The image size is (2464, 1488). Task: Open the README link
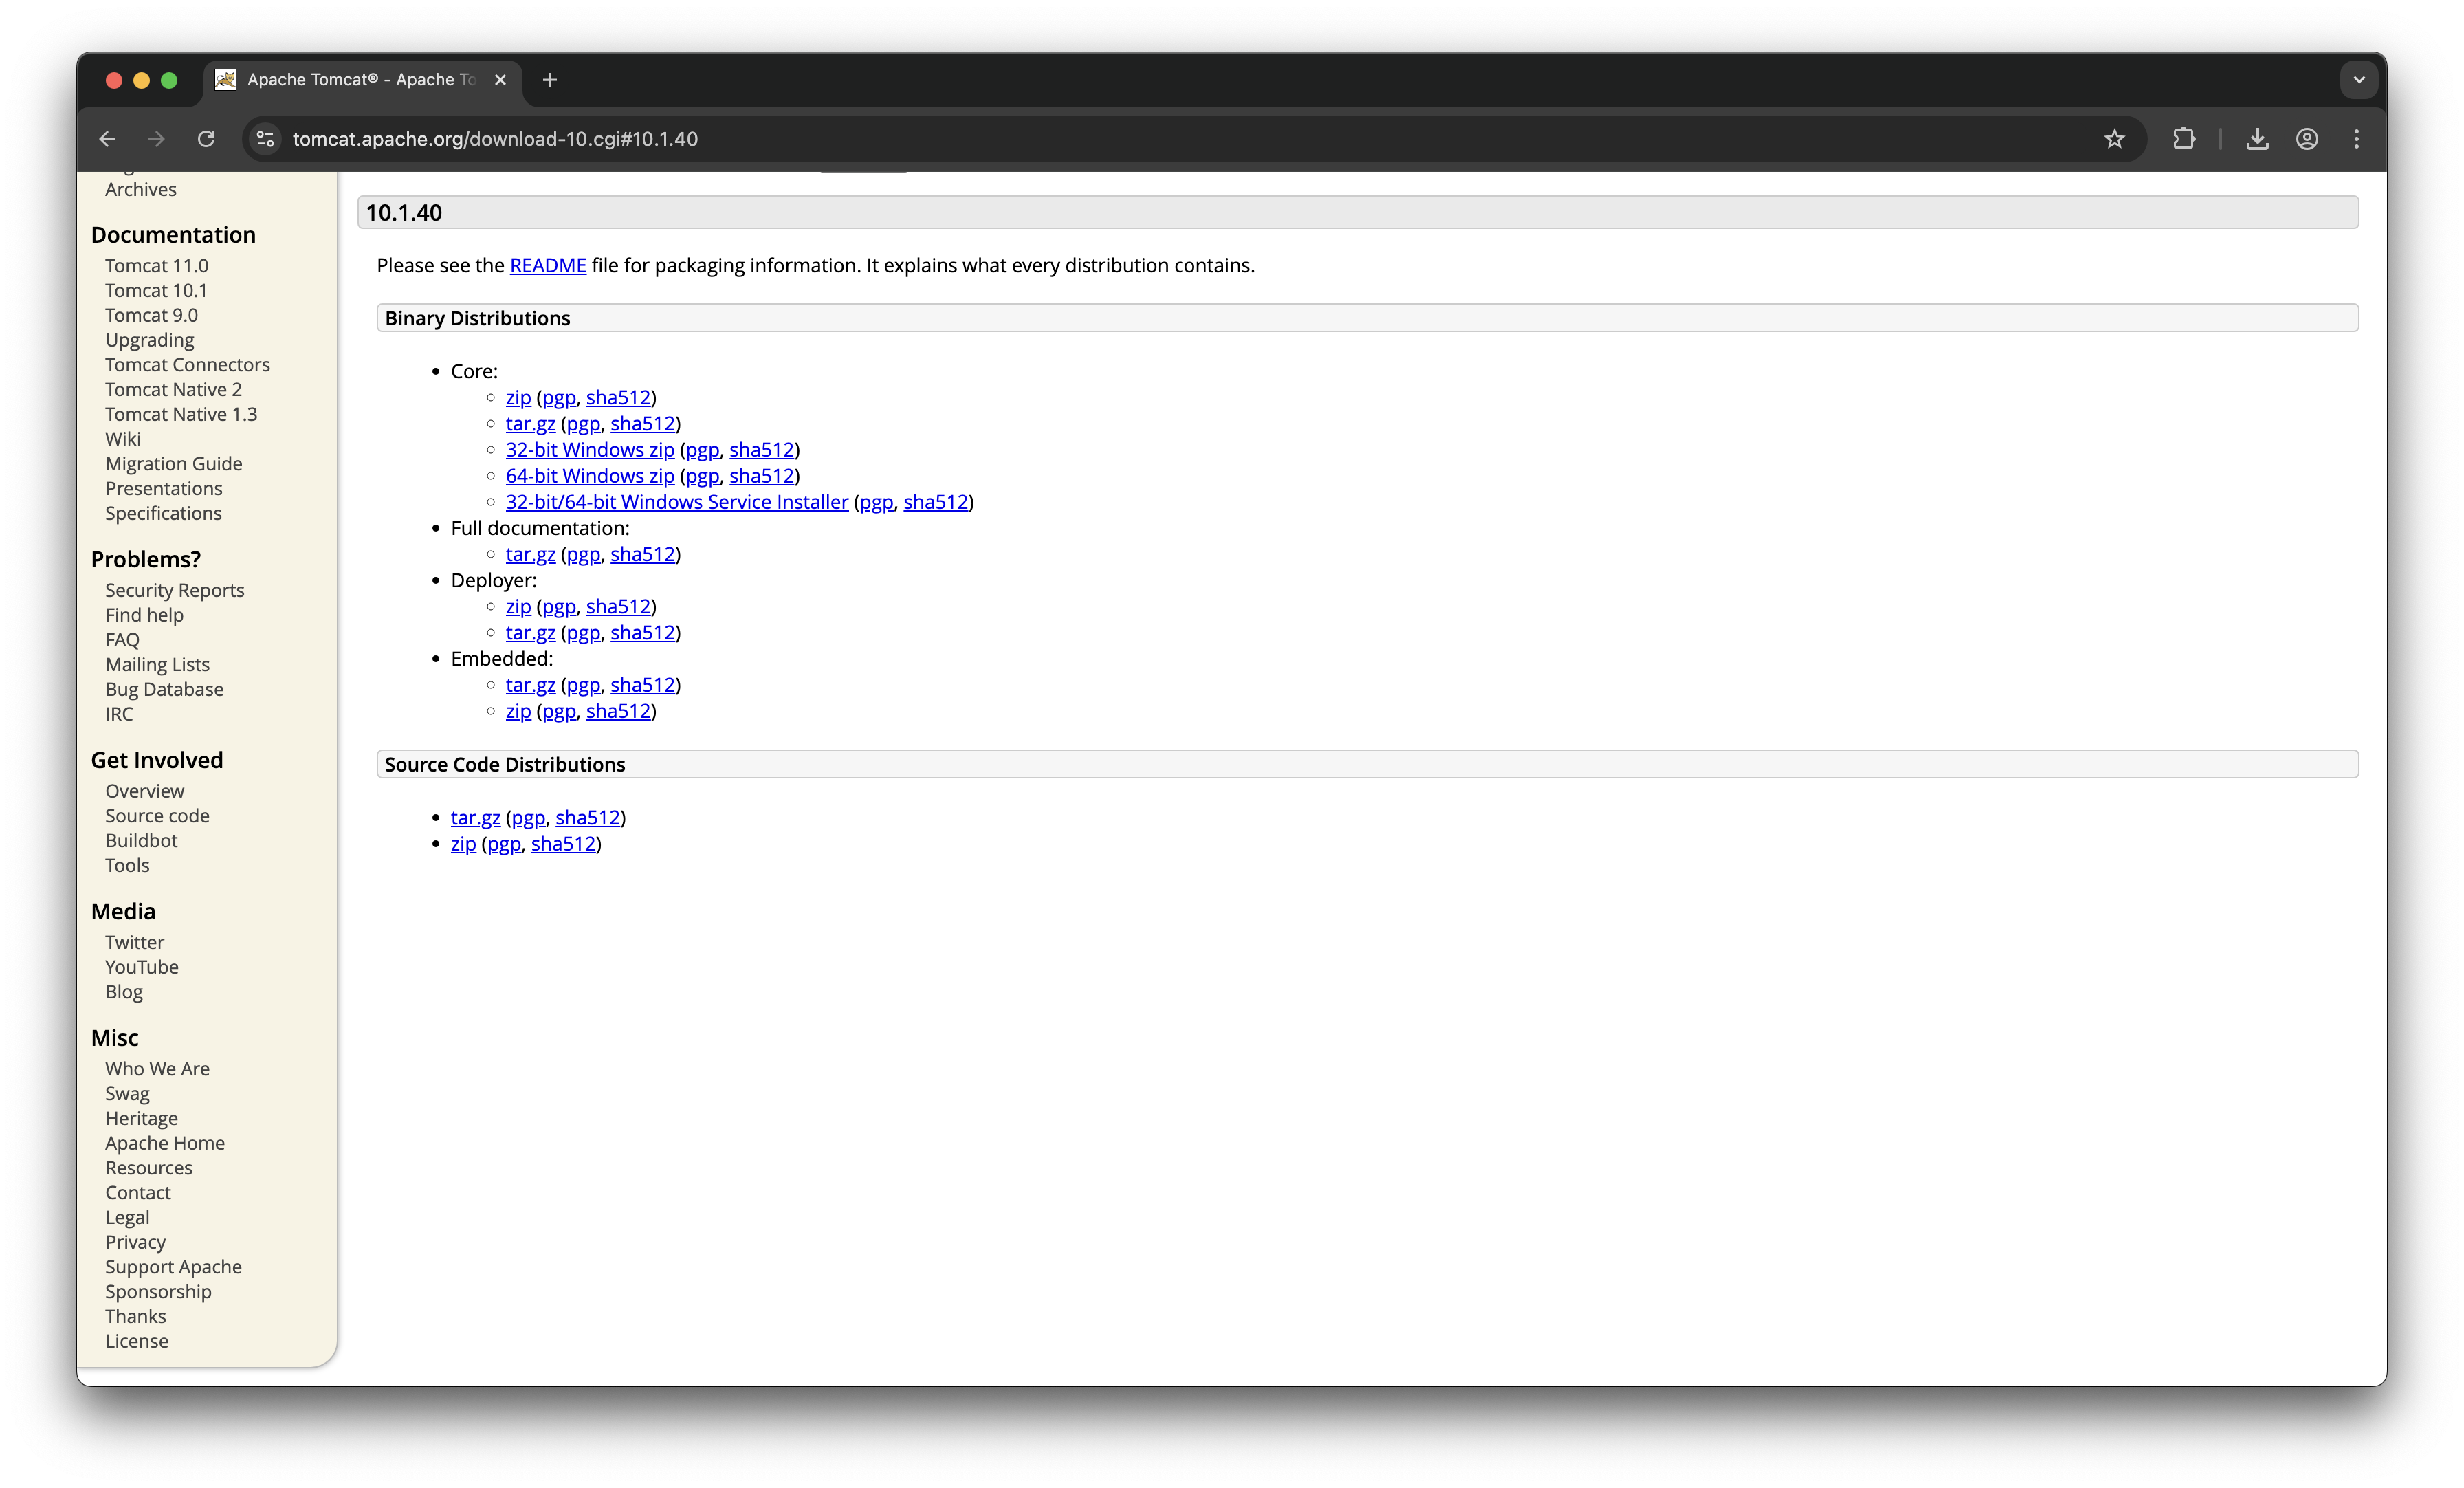click(x=548, y=265)
